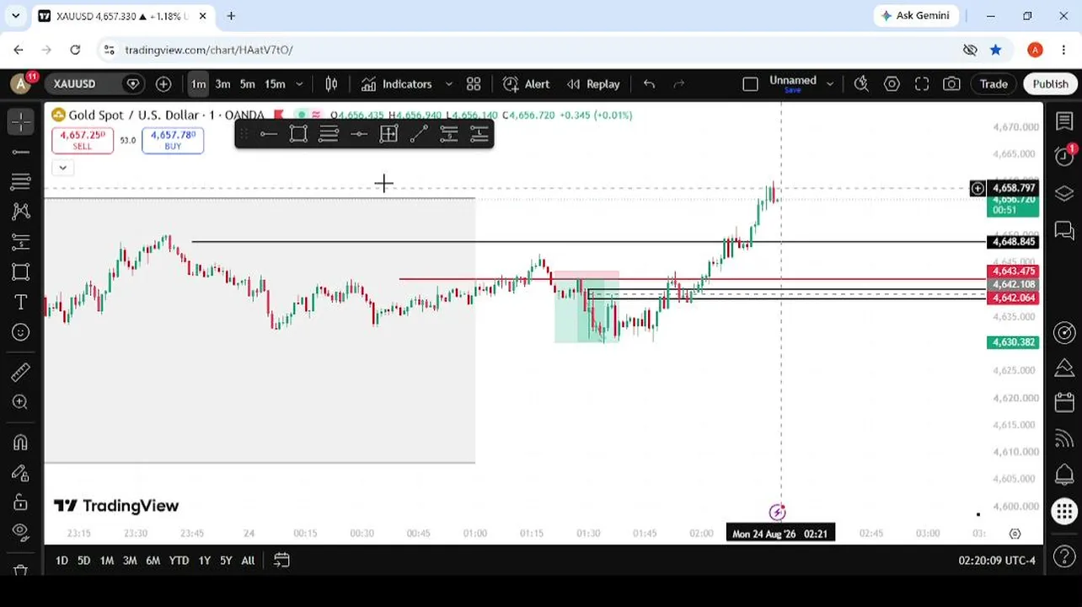Click the undo arrow

coord(649,83)
